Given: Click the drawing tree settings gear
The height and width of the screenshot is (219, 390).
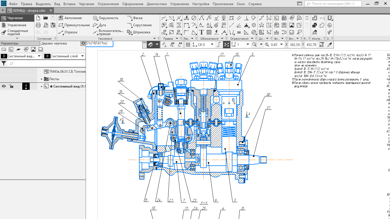Looking at the screenshot, I should click(83, 43).
